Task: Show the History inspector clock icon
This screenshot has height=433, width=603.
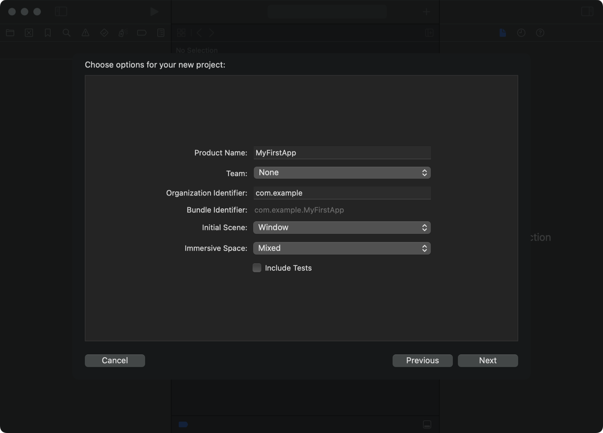Action: tap(521, 33)
